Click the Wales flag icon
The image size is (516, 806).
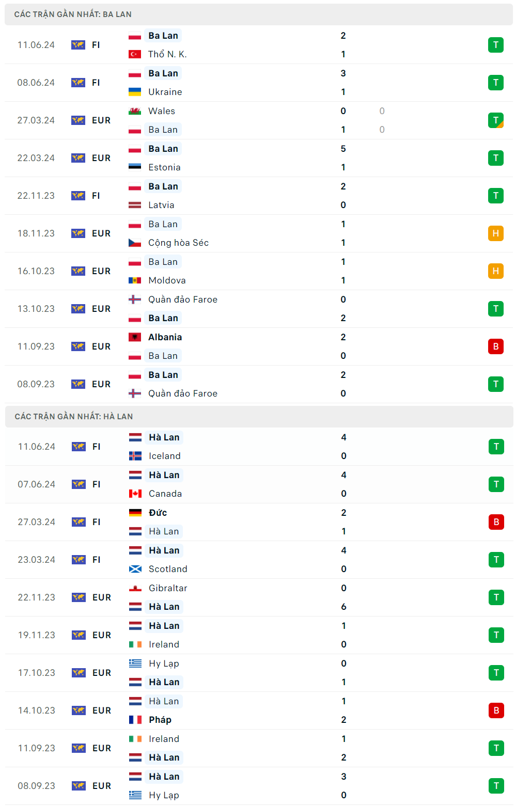click(135, 111)
